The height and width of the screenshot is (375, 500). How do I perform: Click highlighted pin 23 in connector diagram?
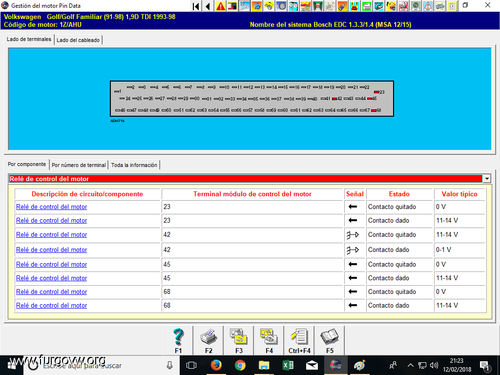click(376, 92)
